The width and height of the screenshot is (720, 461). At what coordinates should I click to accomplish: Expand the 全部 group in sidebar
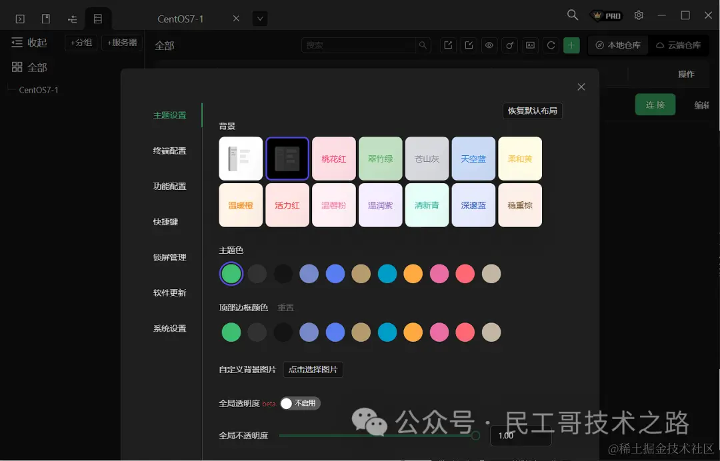coord(32,67)
